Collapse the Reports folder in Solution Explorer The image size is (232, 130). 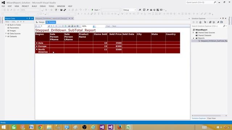(x=193, y=38)
